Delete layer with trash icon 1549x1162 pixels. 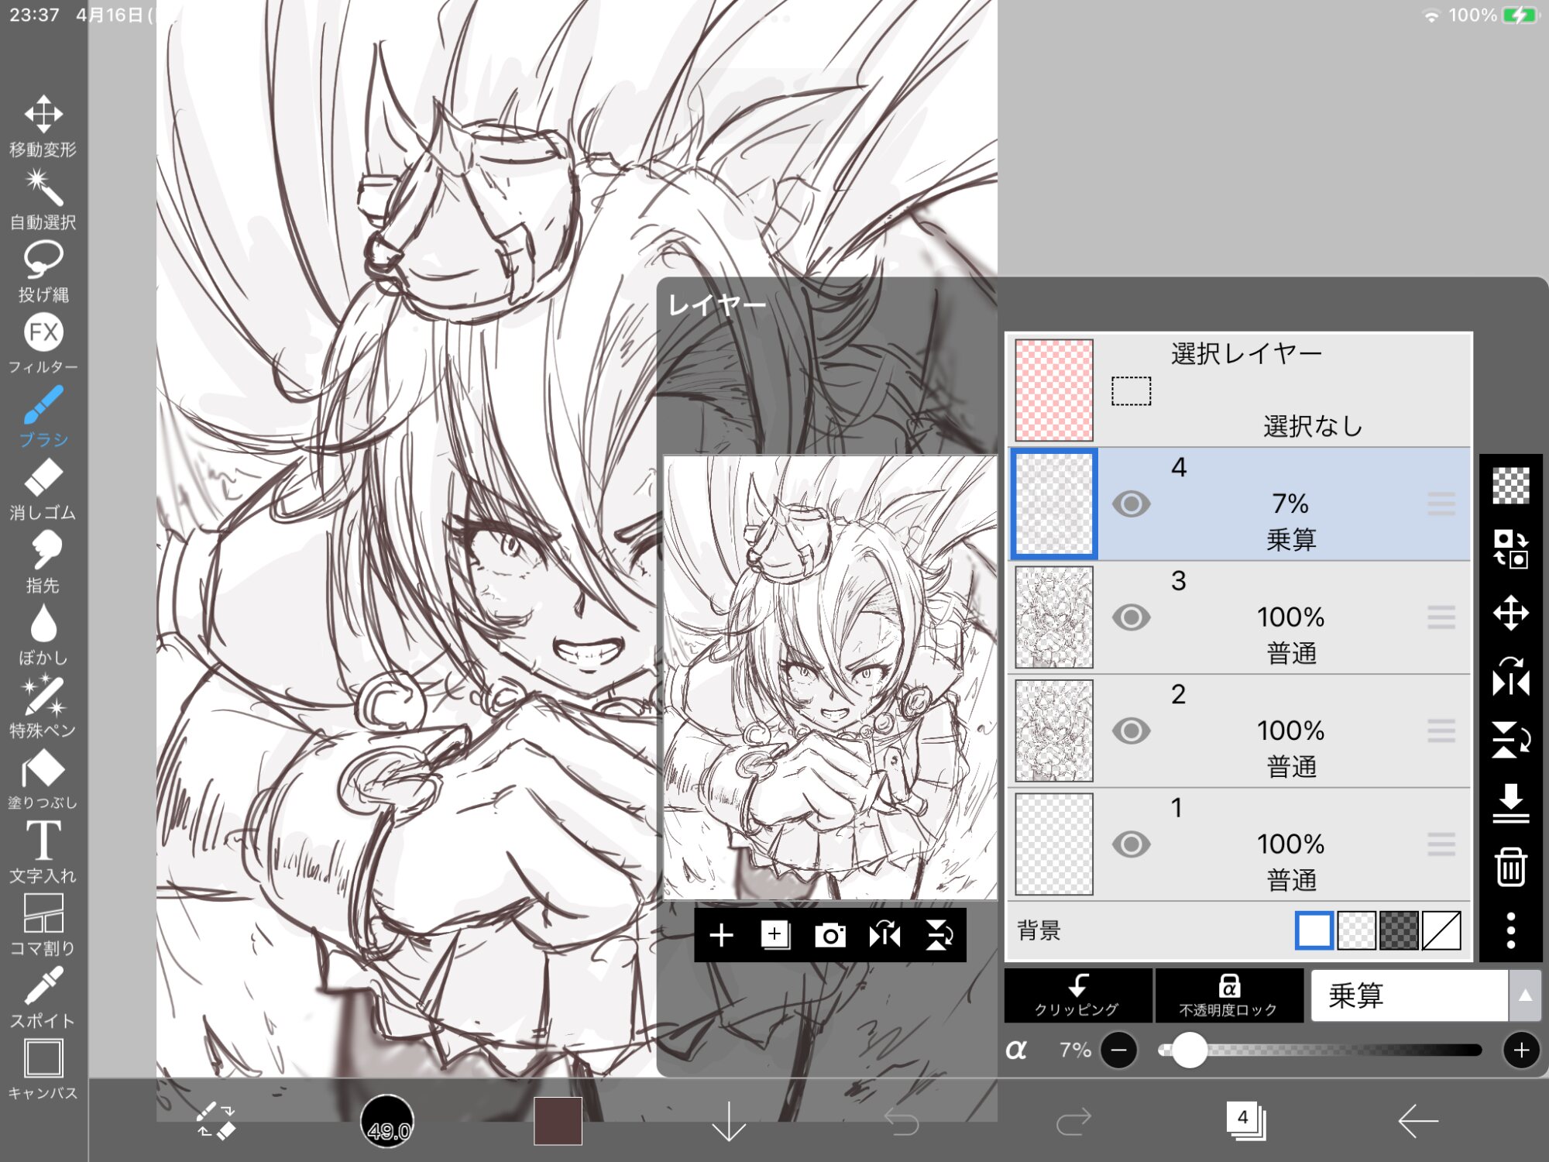[x=1510, y=867]
